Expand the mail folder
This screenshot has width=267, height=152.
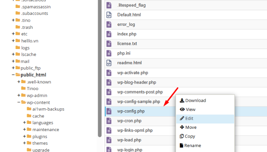[x=13, y=61]
